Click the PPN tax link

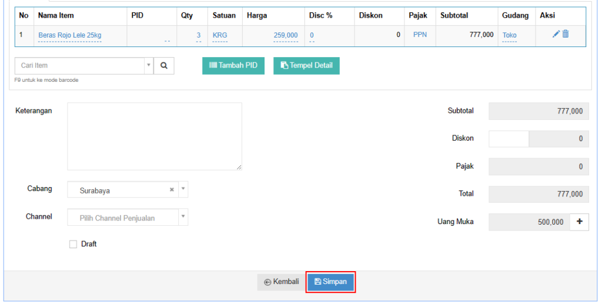(420, 35)
